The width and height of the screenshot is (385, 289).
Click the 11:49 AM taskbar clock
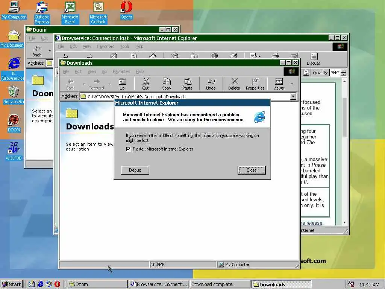tap(369, 284)
